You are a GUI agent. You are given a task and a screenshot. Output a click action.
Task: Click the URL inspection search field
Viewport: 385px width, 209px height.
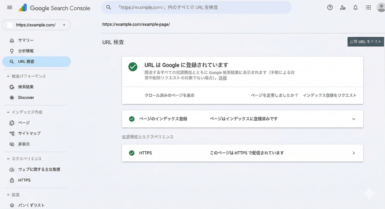pos(196,7)
